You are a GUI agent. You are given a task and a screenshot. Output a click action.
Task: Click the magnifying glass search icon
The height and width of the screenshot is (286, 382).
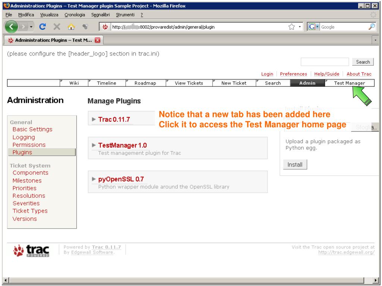pyautogui.click(x=372, y=27)
